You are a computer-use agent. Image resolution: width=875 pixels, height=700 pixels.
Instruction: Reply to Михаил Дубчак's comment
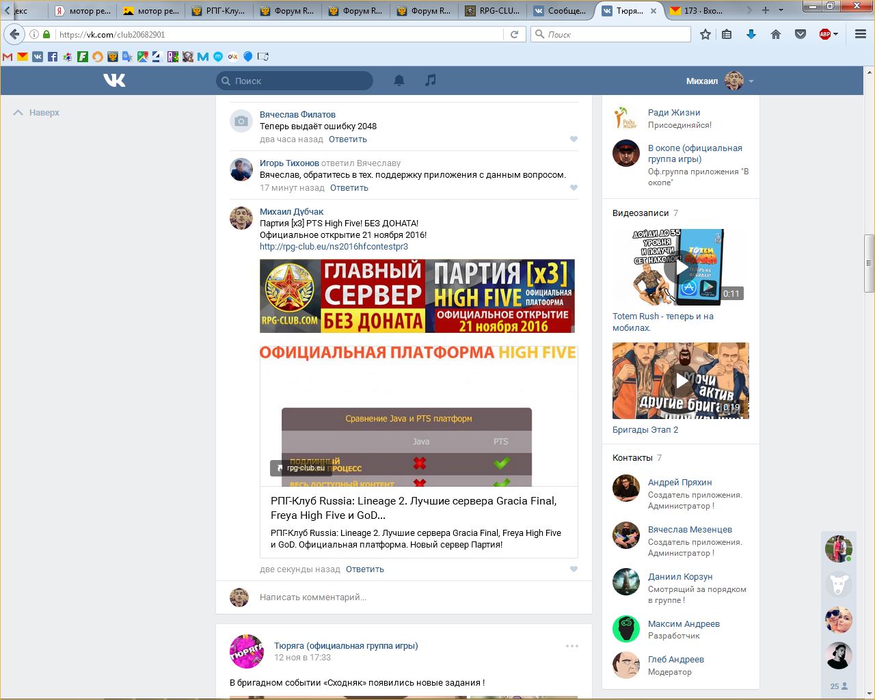[365, 569]
